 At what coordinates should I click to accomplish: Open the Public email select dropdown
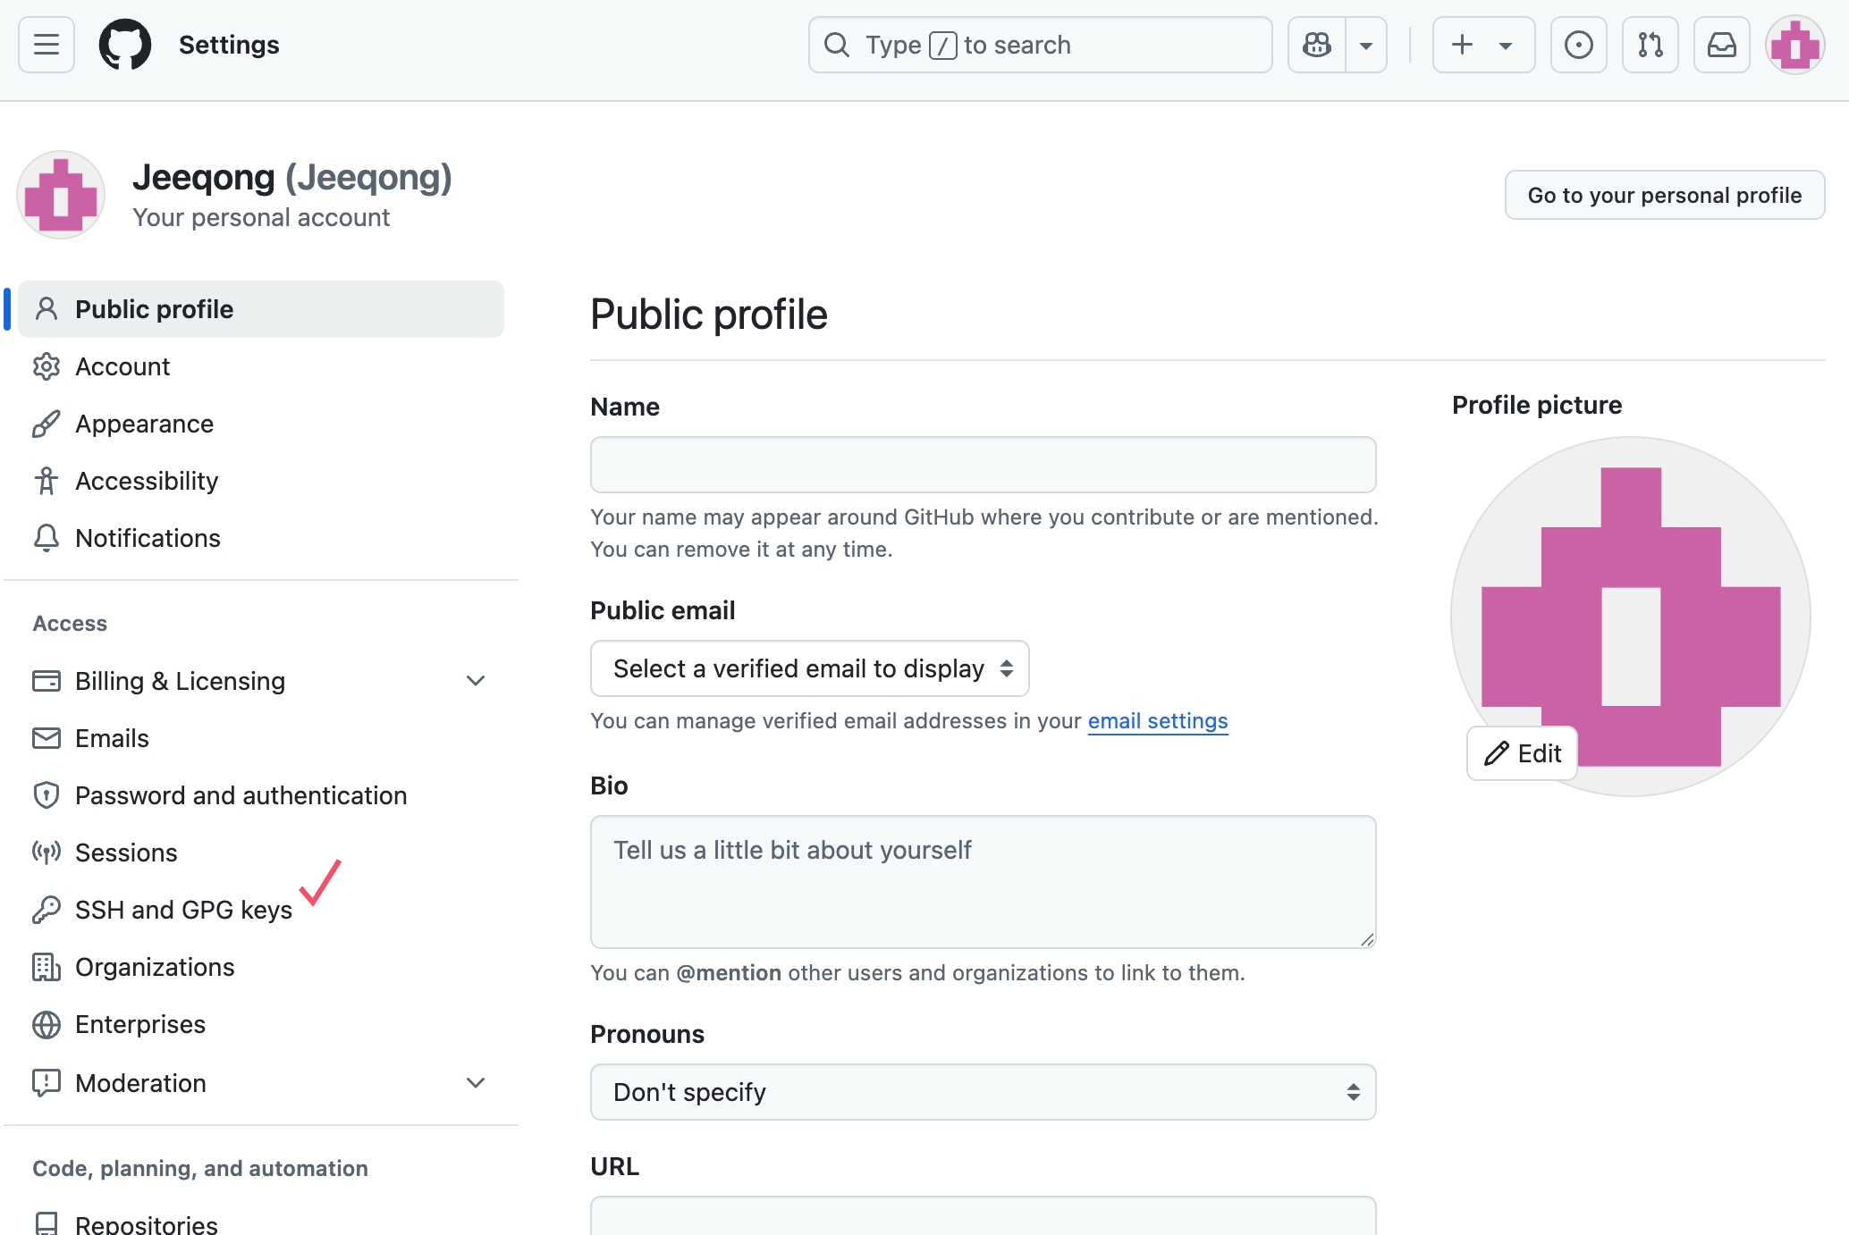[x=809, y=668]
